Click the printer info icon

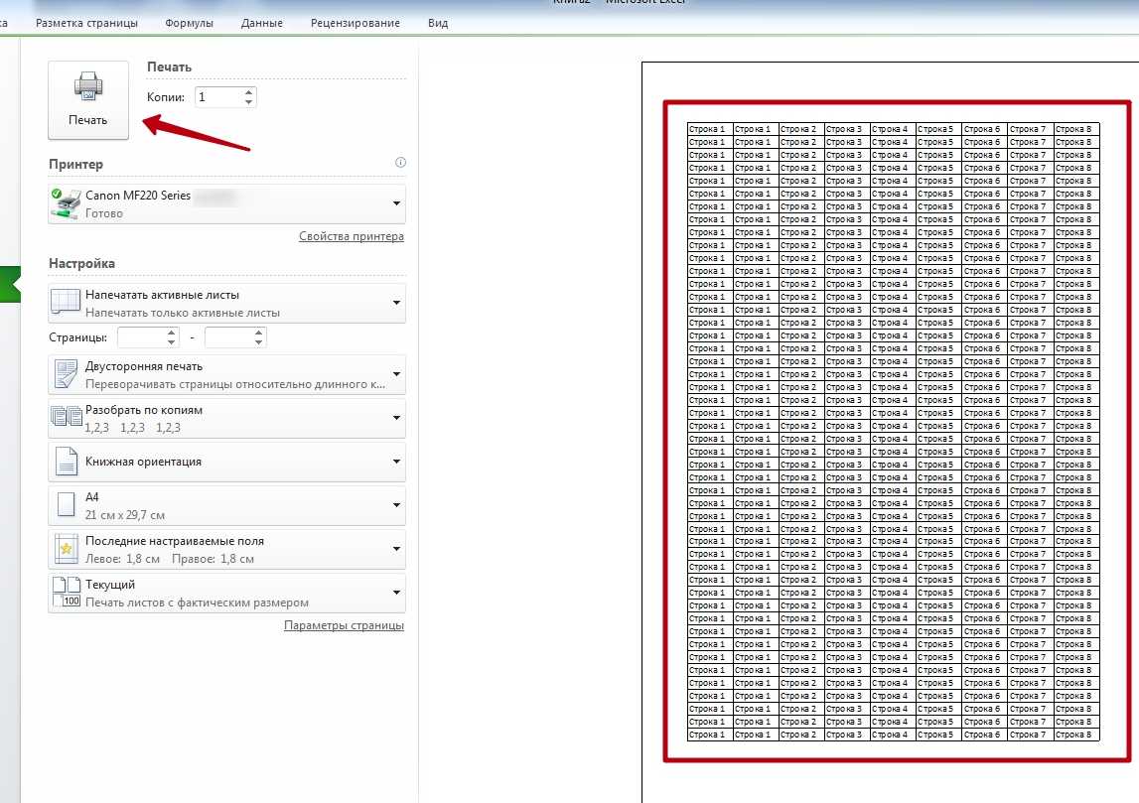(x=400, y=163)
